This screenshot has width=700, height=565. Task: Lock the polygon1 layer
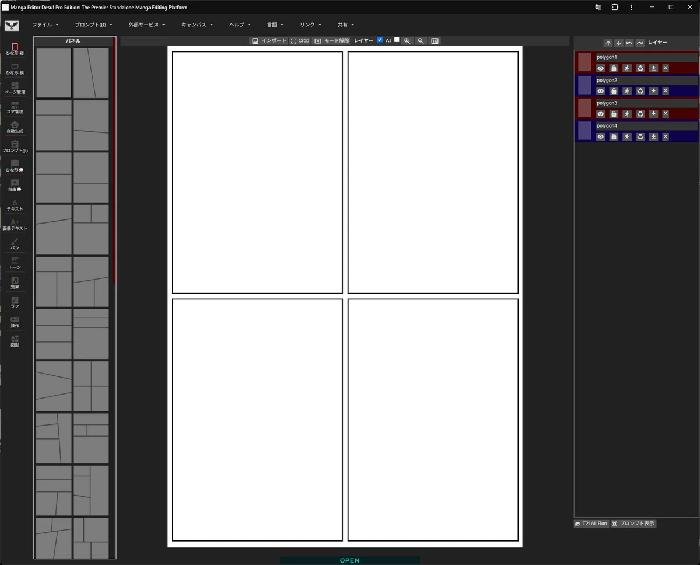tap(614, 68)
